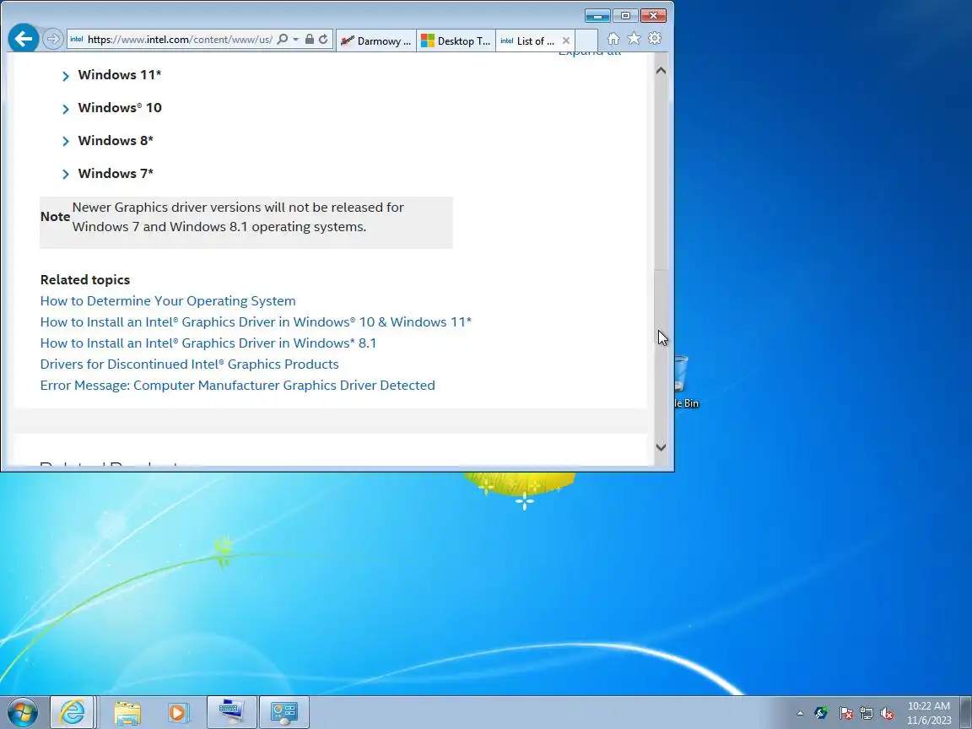972x729 pixels.
Task: Click the search magnifier icon in address bar
Action: pos(282,39)
